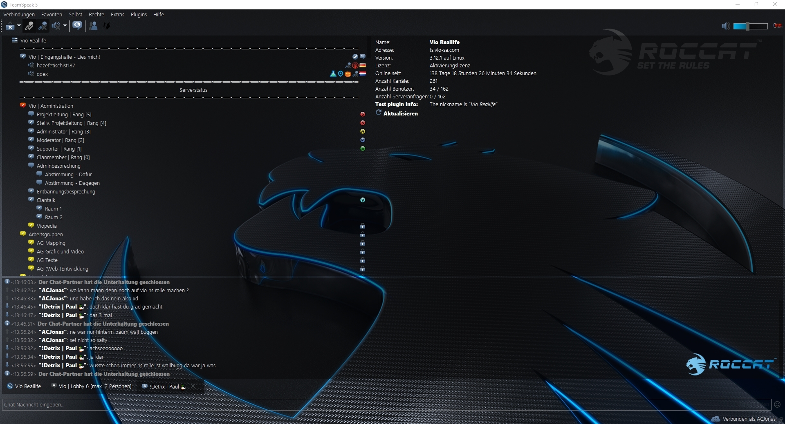Click the Aktualisieren refresh link

(401, 114)
